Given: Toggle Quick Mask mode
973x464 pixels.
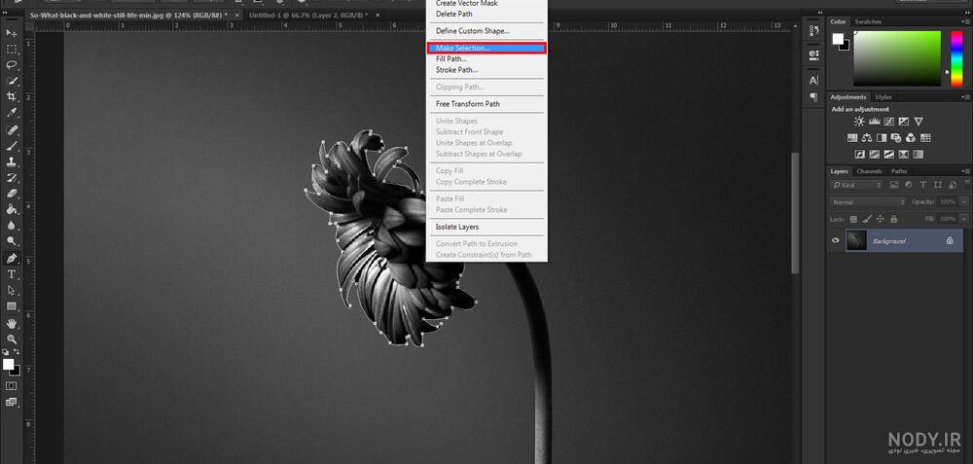Looking at the screenshot, I should tap(11, 386).
